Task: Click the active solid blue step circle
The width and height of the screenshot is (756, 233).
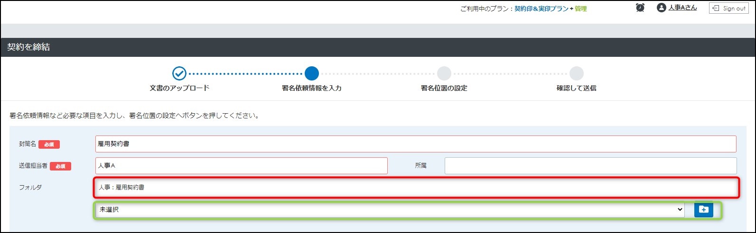Action: pyautogui.click(x=312, y=73)
